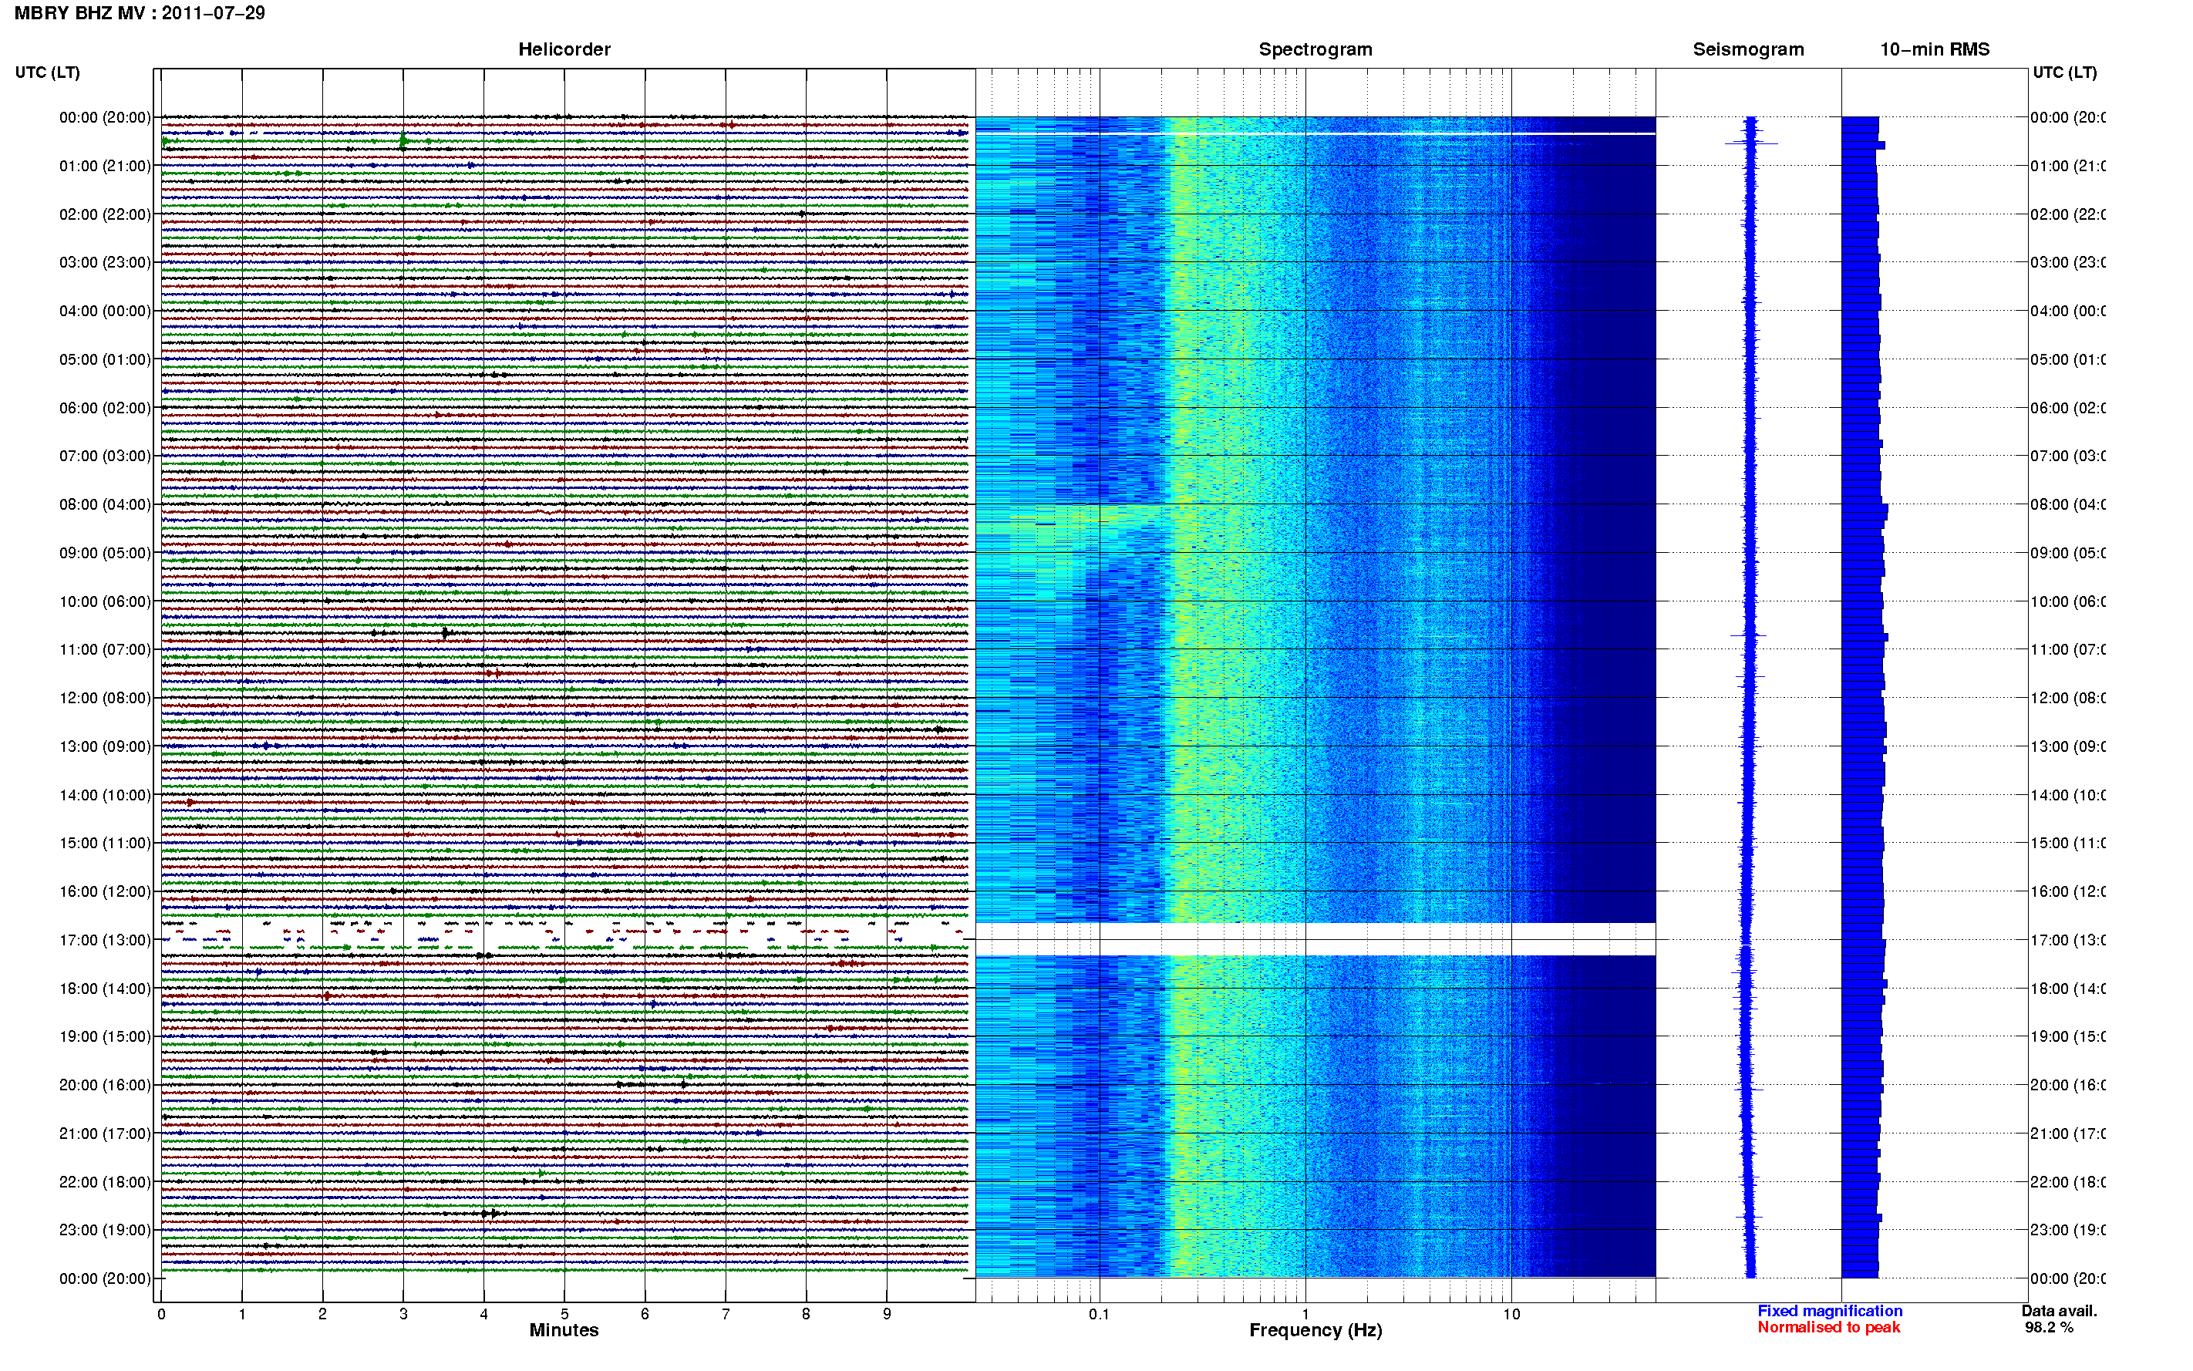Click the left "20:00 (16:00)" time label

[x=105, y=1086]
